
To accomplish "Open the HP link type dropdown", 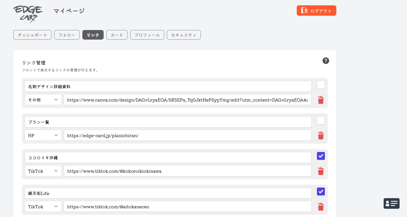I will pyautogui.click(x=43, y=135).
